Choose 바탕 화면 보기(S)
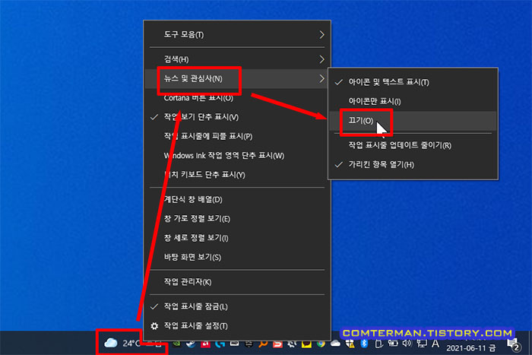532x355 pixels. [x=237, y=257]
